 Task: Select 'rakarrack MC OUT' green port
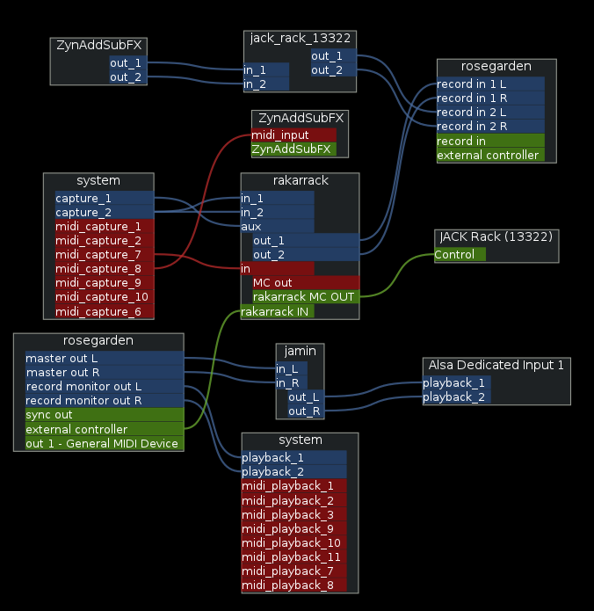point(306,297)
